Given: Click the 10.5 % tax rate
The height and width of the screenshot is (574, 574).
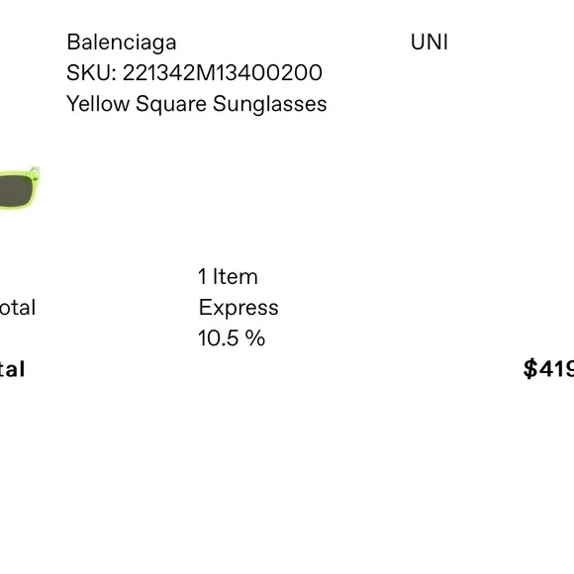Looking at the screenshot, I should click(x=232, y=337).
